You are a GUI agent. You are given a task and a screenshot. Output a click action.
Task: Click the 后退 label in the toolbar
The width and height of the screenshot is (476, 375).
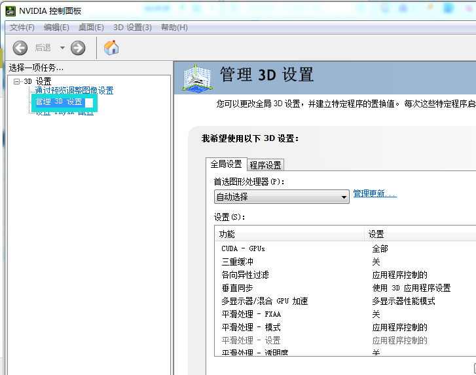tap(43, 48)
